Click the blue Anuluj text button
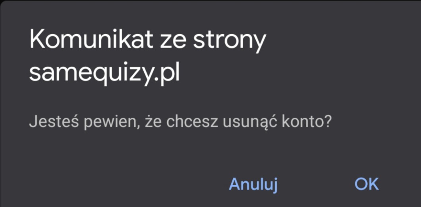 pos(253,185)
